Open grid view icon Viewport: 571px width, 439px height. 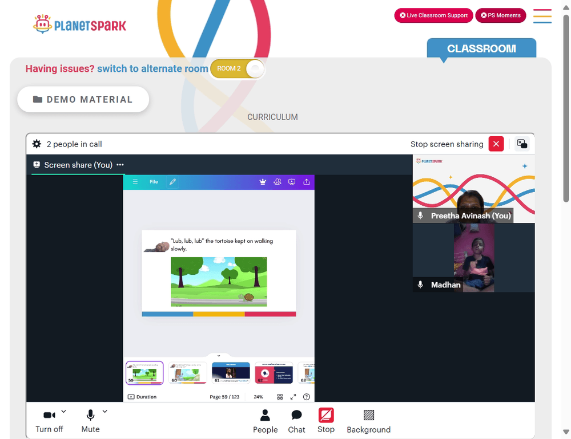point(280,397)
